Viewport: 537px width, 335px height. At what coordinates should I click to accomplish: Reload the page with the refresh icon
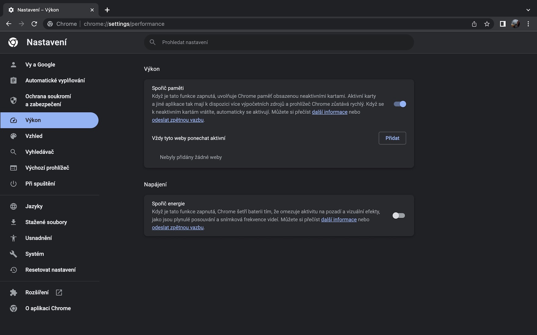pyautogui.click(x=34, y=24)
